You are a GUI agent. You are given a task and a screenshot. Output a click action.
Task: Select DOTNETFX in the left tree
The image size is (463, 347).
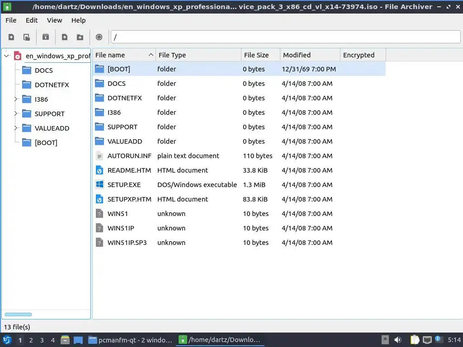(x=52, y=85)
